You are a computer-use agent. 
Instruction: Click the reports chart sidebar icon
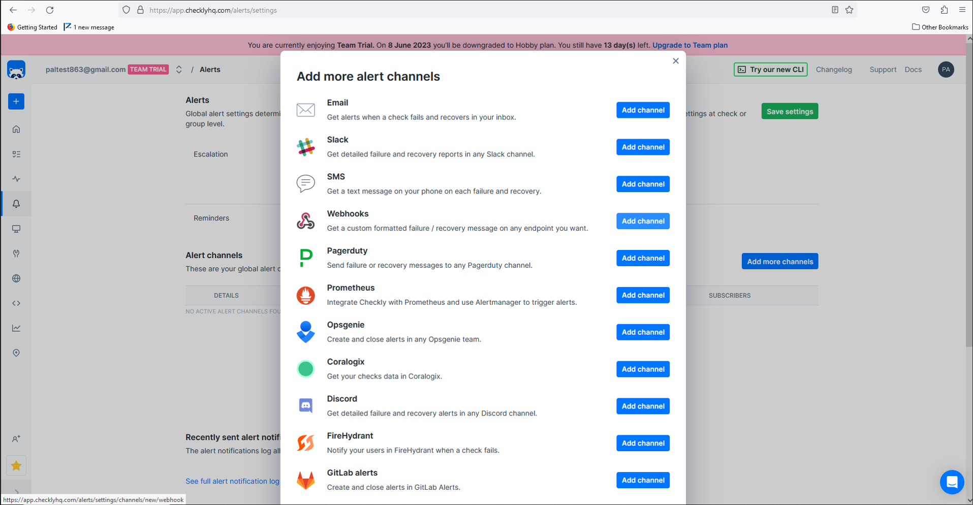point(16,328)
